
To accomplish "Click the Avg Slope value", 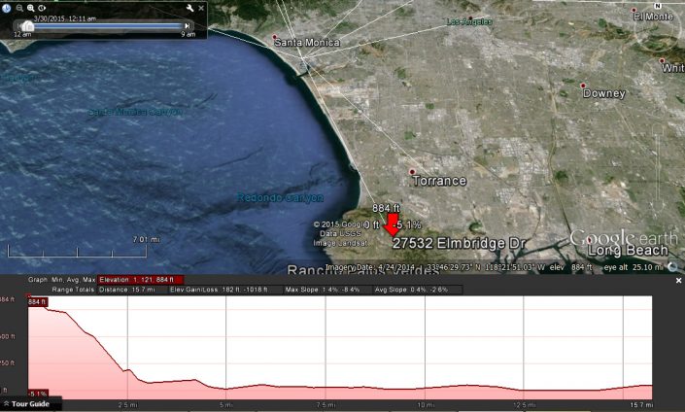I will coord(411,290).
